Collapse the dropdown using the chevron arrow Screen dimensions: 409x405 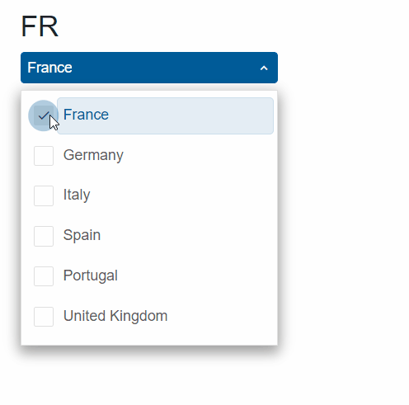pos(264,68)
